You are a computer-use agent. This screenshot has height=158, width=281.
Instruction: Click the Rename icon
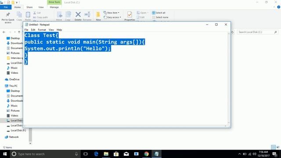click(87, 14)
